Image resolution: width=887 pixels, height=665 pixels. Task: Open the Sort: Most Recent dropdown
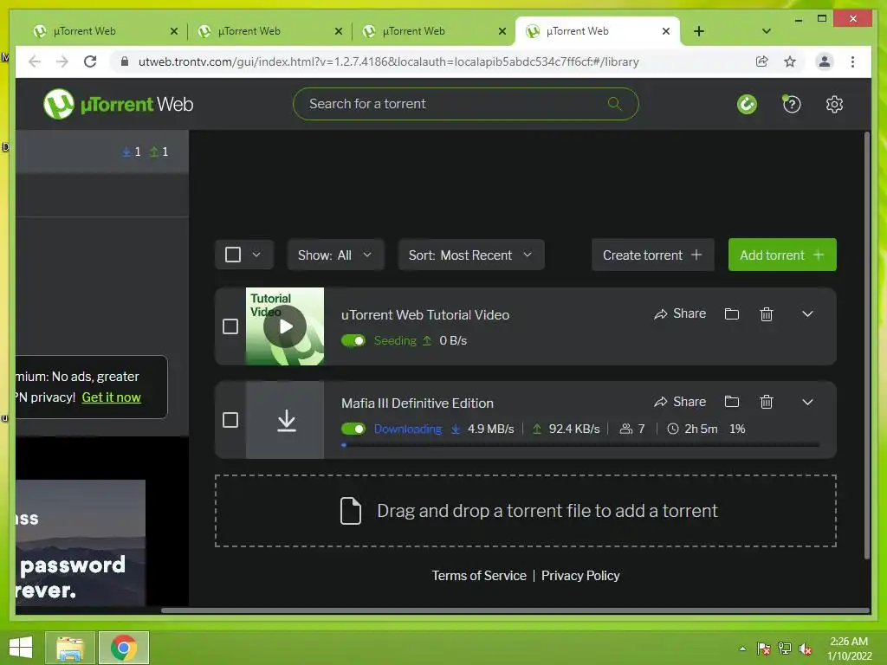(x=470, y=255)
